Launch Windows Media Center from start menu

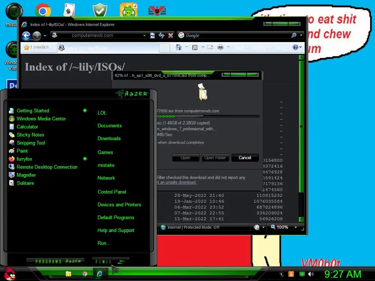tap(41, 119)
